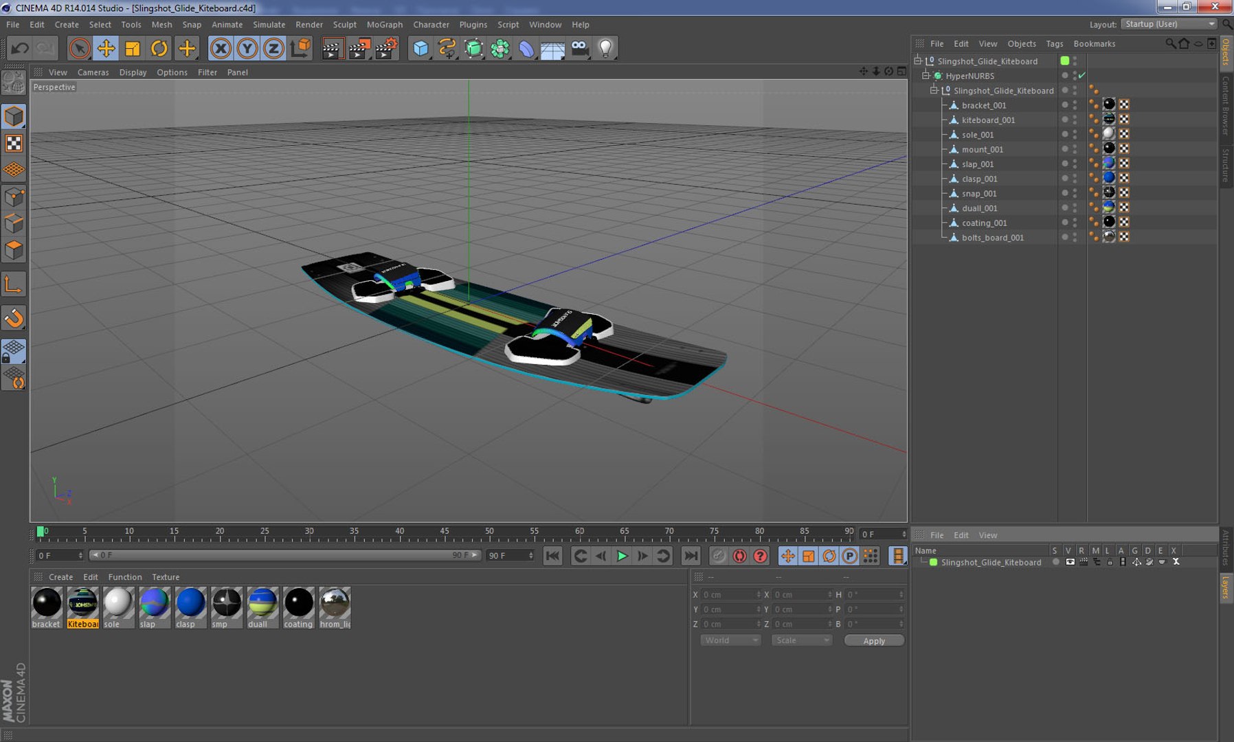Image resolution: width=1234 pixels, height=742 pixels.
Task: Enable the Axis tool
Action: pos(14,284)
